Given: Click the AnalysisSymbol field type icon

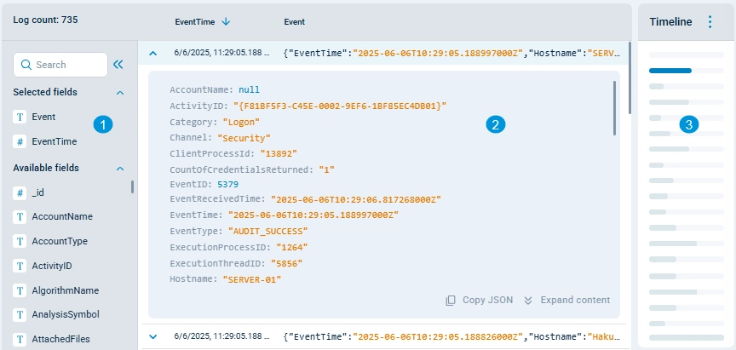Looking at the screenshot, I should pyautogui.click(x=20, y=314).
